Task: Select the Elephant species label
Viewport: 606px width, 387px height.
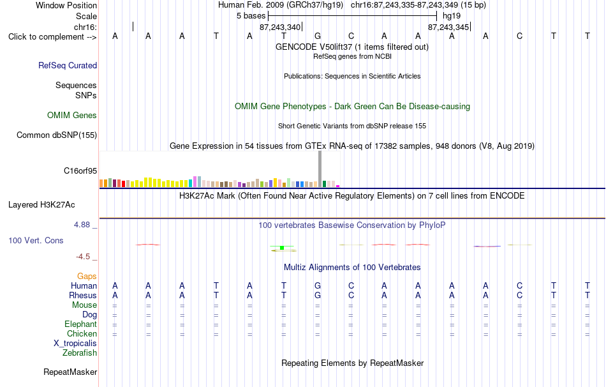Action: coord(81,324)
